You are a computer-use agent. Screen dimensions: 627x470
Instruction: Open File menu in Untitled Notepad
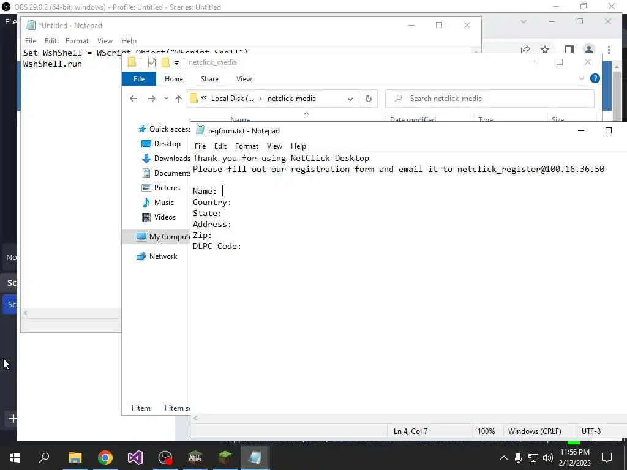[x=31, y=41]
